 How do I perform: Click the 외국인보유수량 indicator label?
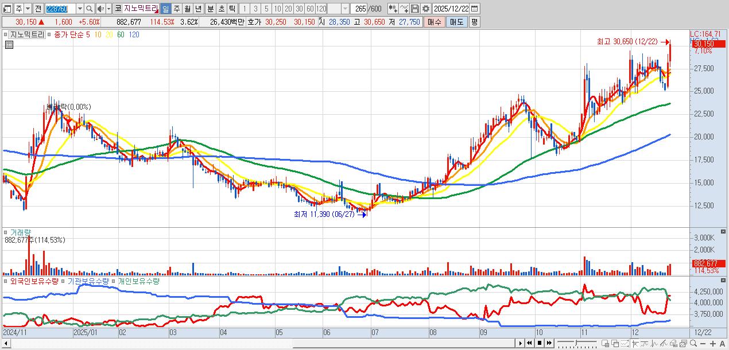(34, 282)
